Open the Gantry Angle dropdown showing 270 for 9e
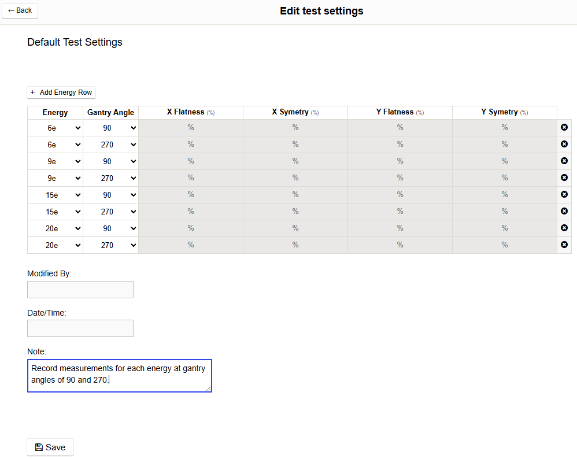Viewport: 577px width, 459px height. click(x=110, y=177)
